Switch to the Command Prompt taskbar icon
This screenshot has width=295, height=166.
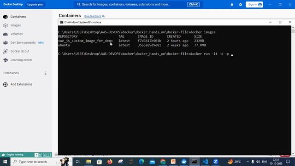click(x=195, y=162)
